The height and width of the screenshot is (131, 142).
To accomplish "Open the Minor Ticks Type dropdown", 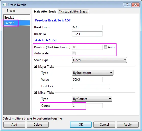I will click(92, 99).
